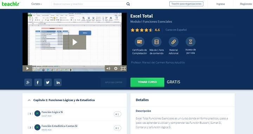Click the course search input field
The width and height of the screenshot is (253, 134).
pyautogui.click(x=89, y=4)
